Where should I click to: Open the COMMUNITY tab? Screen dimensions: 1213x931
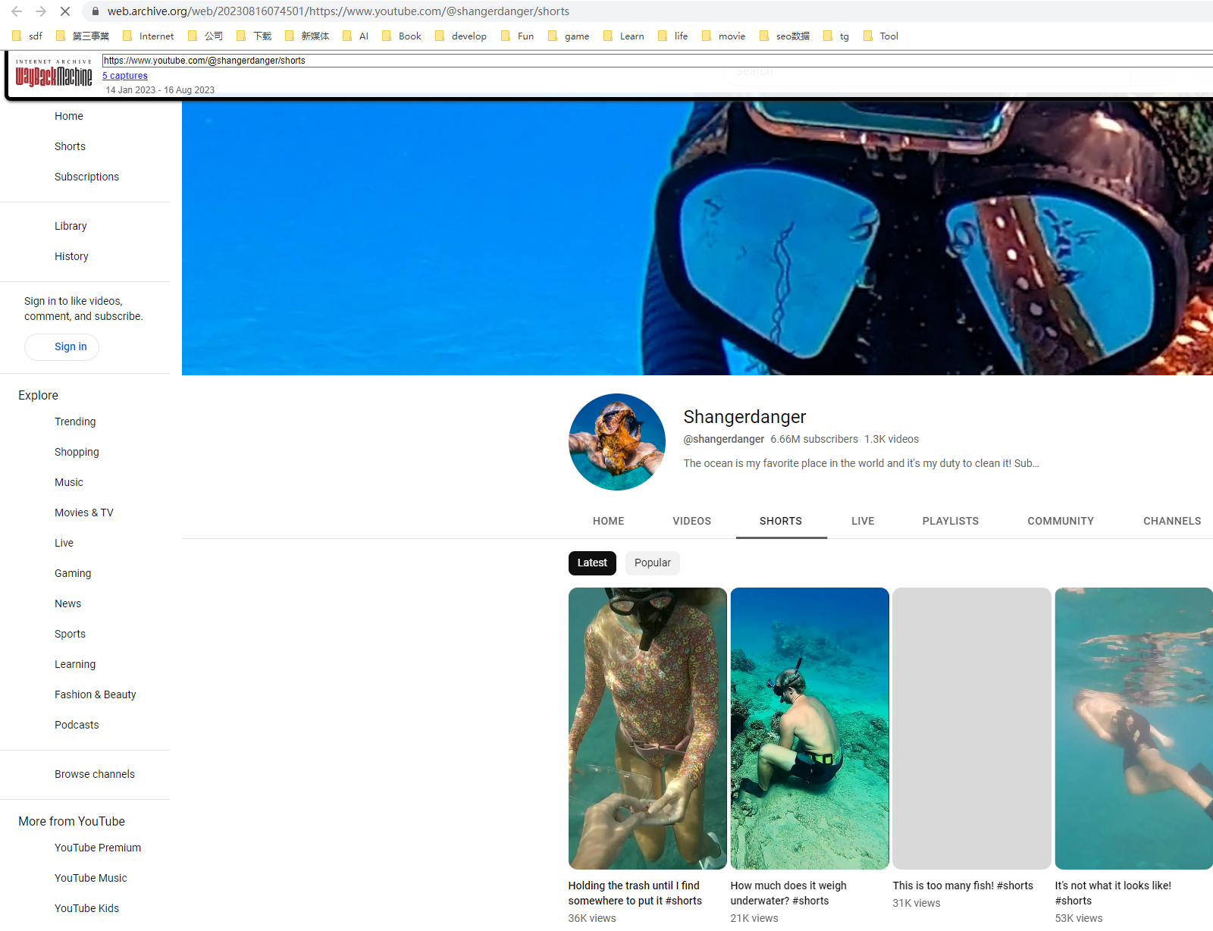point(1060,521)
